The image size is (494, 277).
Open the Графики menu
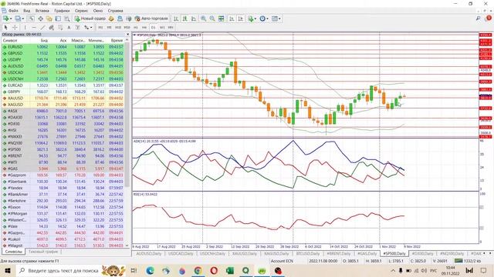(62, 10)
